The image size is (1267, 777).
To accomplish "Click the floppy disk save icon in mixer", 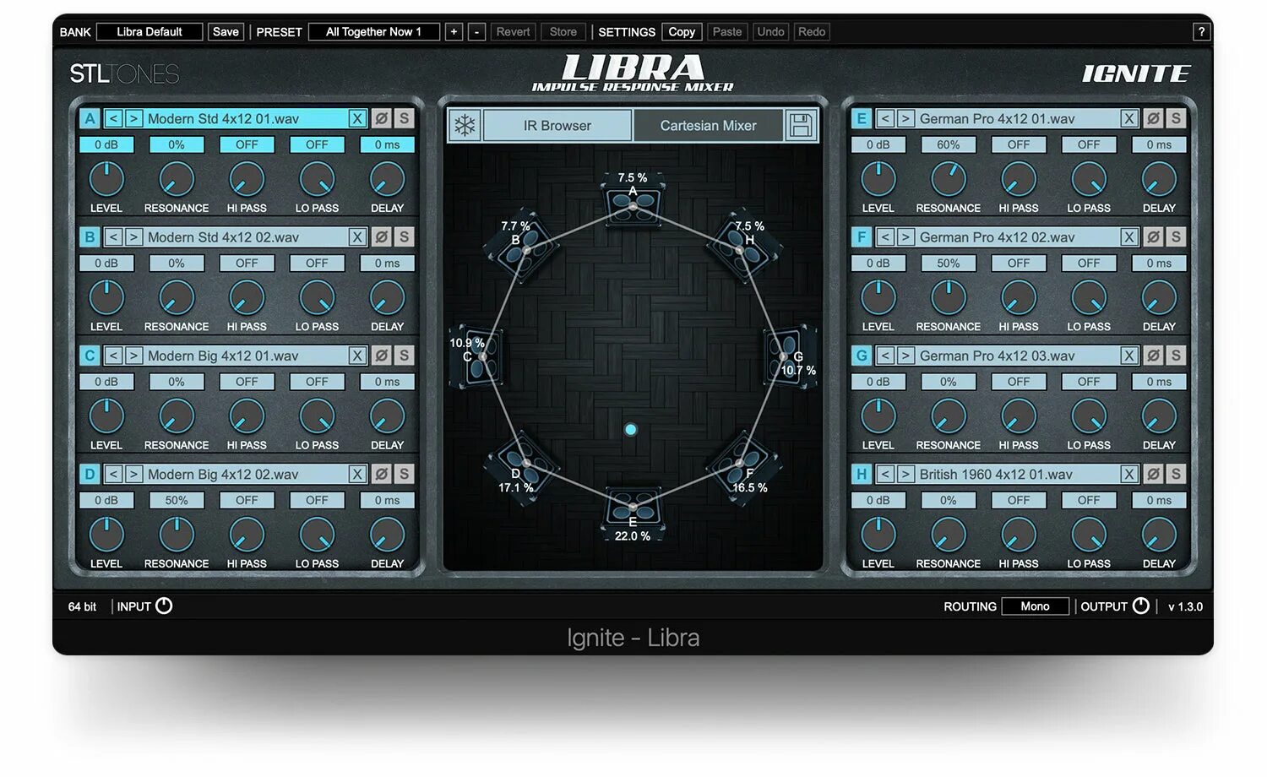I will pyautogui.click(x=801, y=125).
